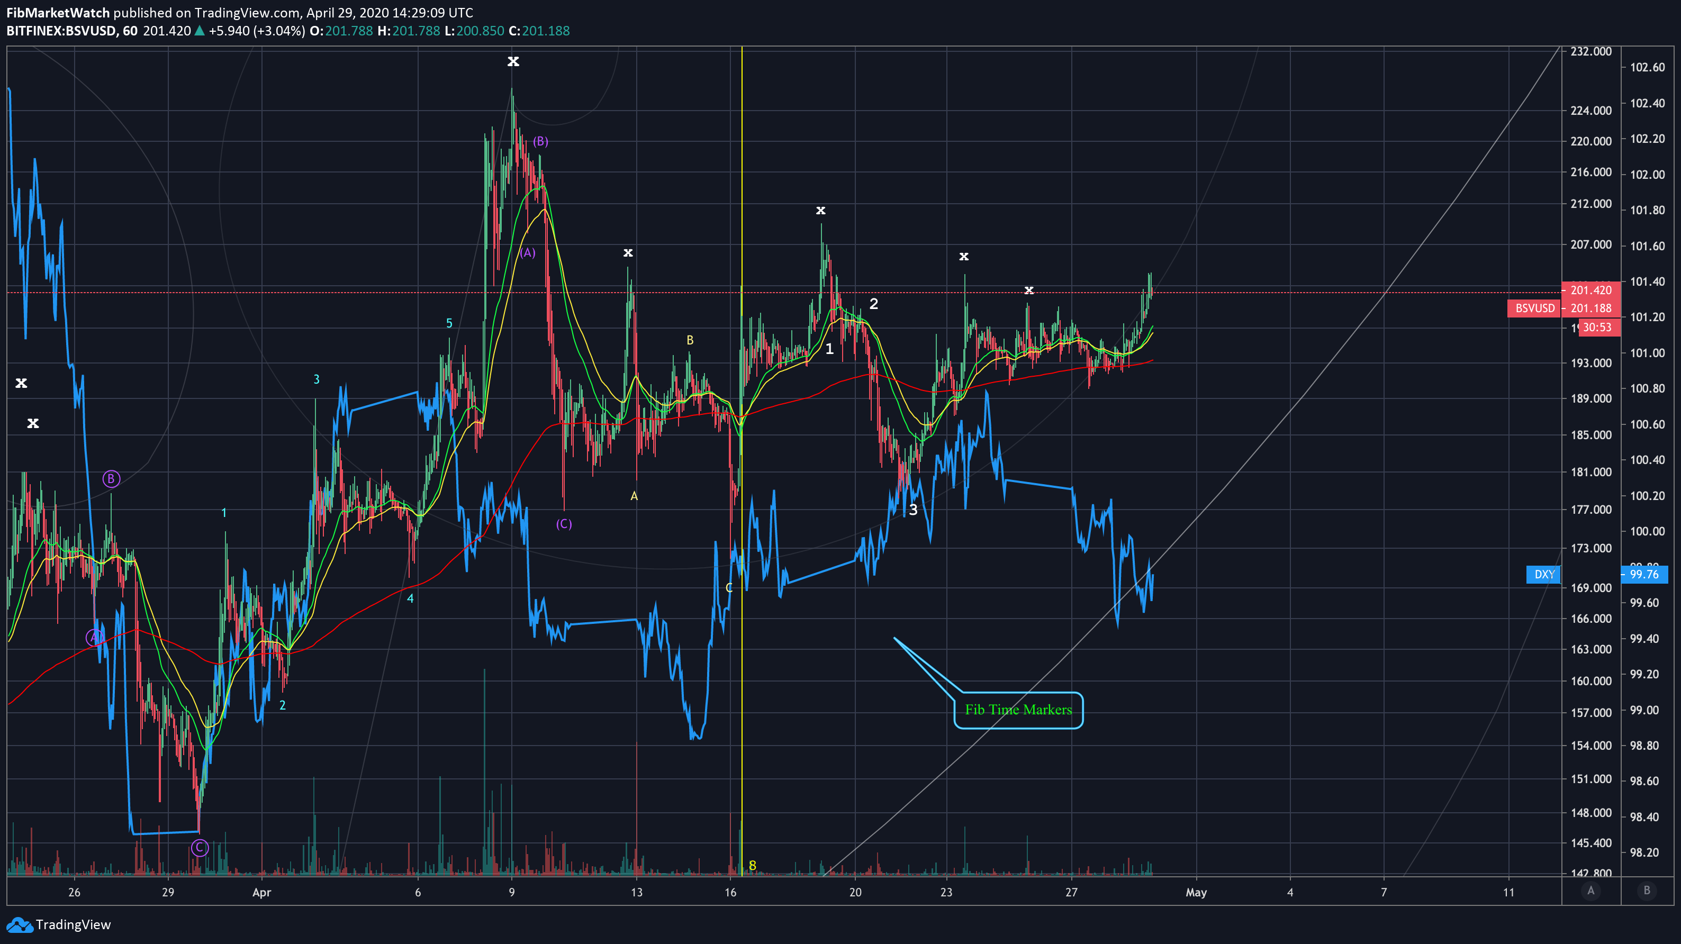Screen dimensions: 1681x944
Task: Click the 23 date label on time axis
Action: (946, 893)
